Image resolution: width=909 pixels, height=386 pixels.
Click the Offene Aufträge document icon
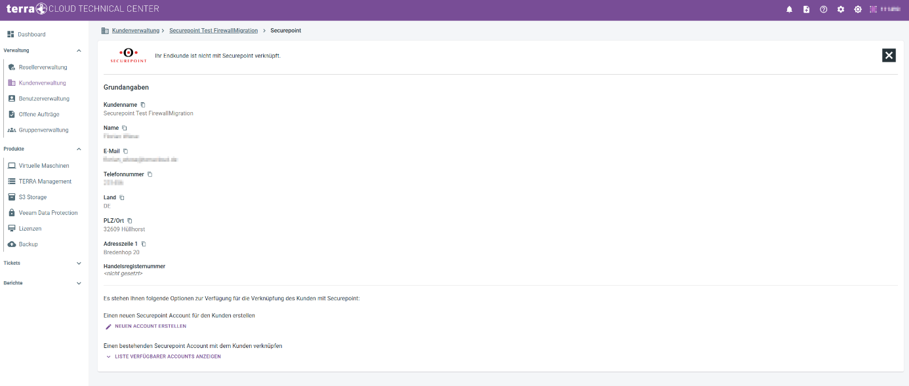click(12, 114)
